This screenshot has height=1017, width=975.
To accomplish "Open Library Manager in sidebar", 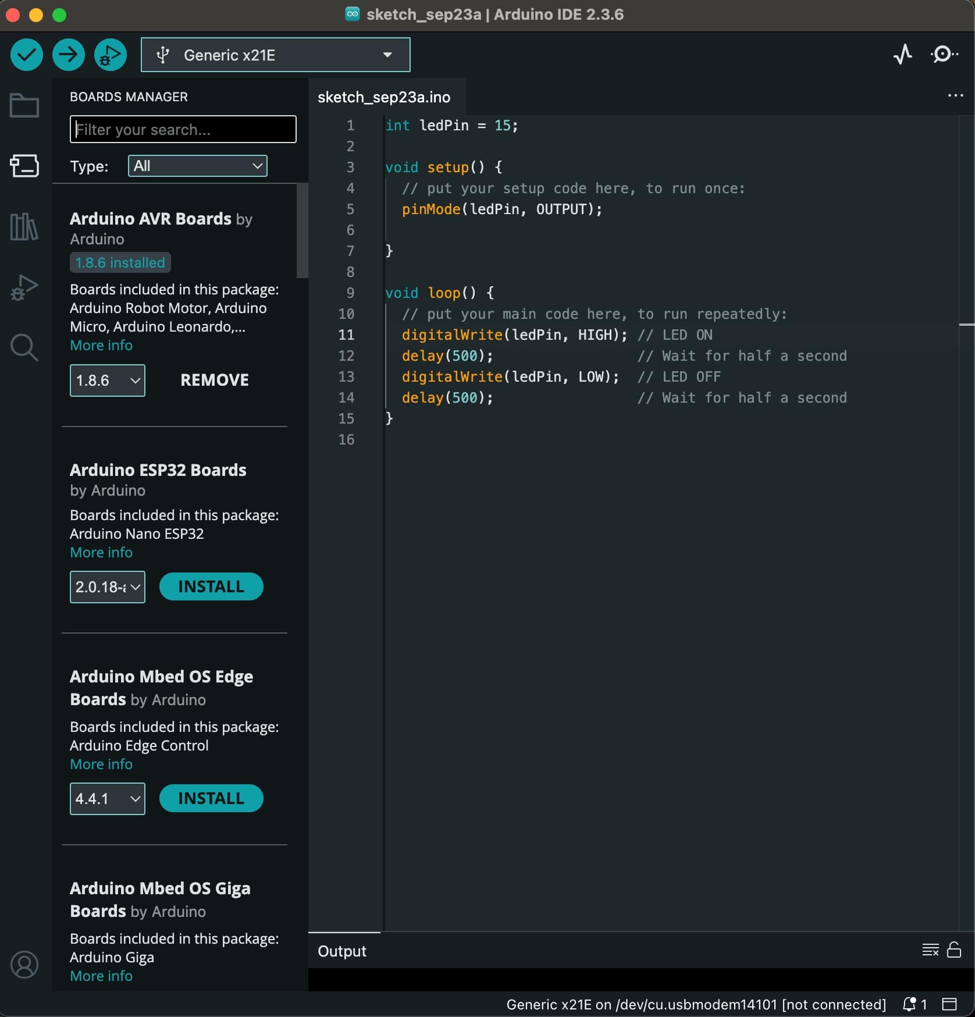I will tap(24, 226).
